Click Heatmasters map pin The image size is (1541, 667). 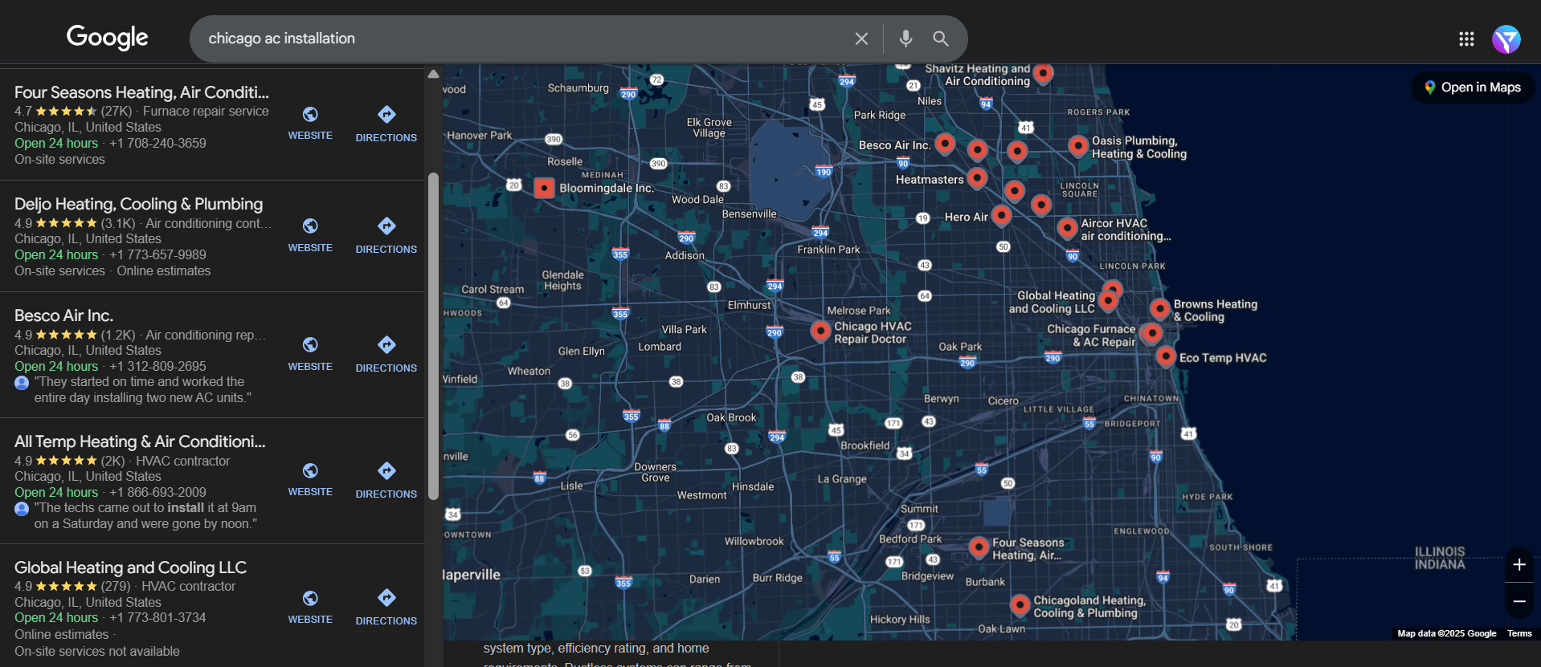pos(977,177)
